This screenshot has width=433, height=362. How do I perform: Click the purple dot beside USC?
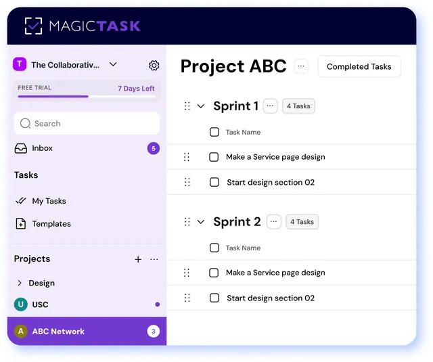(x=158, y=304)
